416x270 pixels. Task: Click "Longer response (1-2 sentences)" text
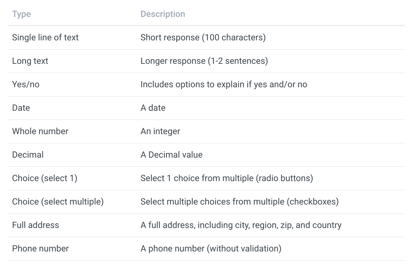coord(204,61)
